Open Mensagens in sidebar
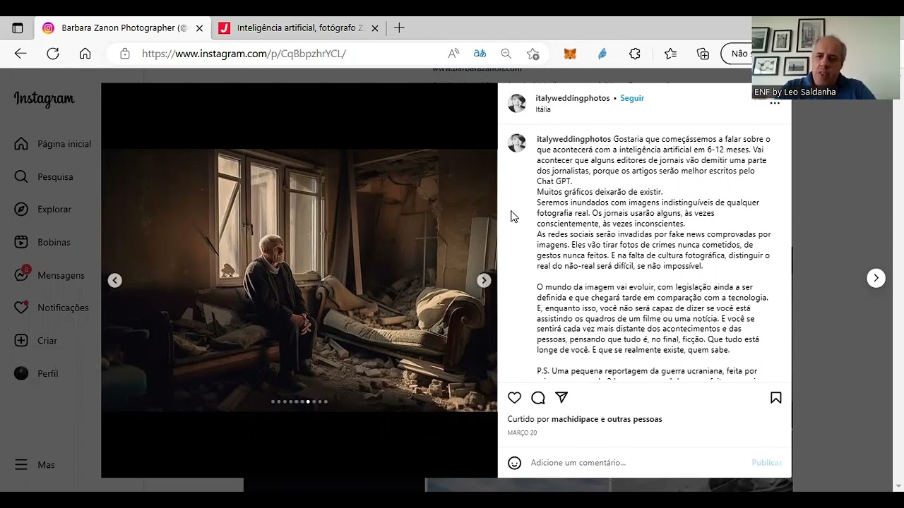The width and height of the screenshot is (904, 508). click(x=49, y=275)
